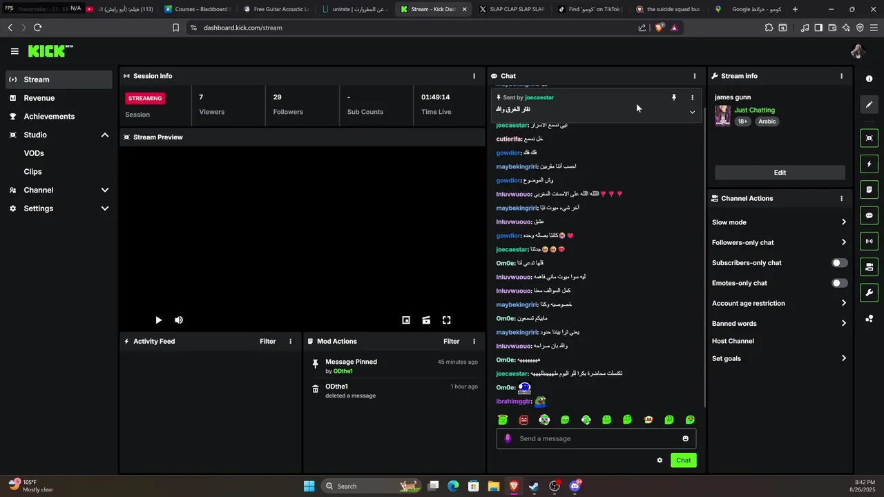The image size is (884, 497).
Task: Open pinned message options menu
Action: coord(693,98)
